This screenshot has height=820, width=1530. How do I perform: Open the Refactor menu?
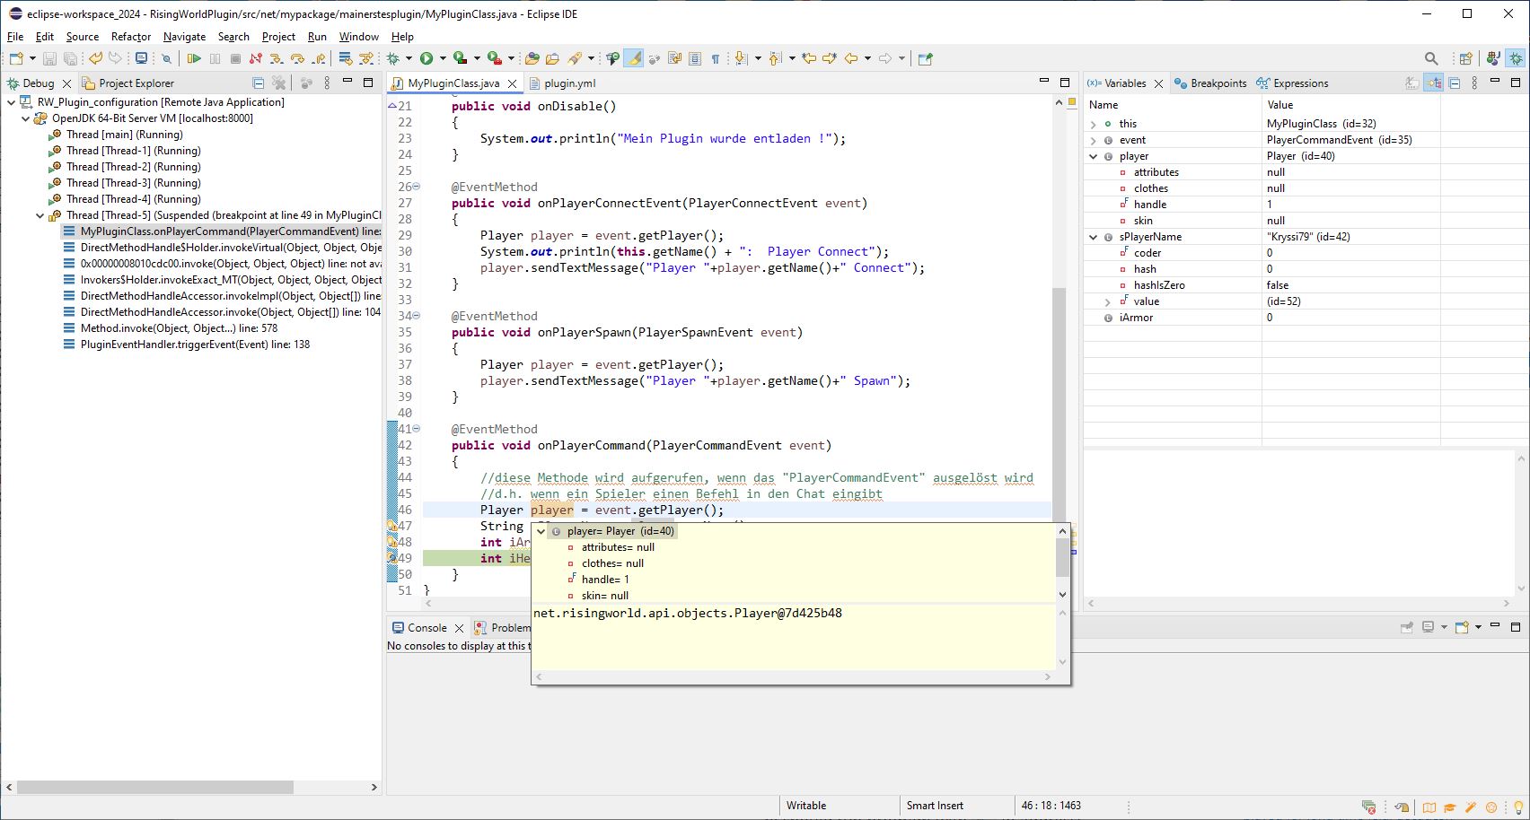pos(131,37)
